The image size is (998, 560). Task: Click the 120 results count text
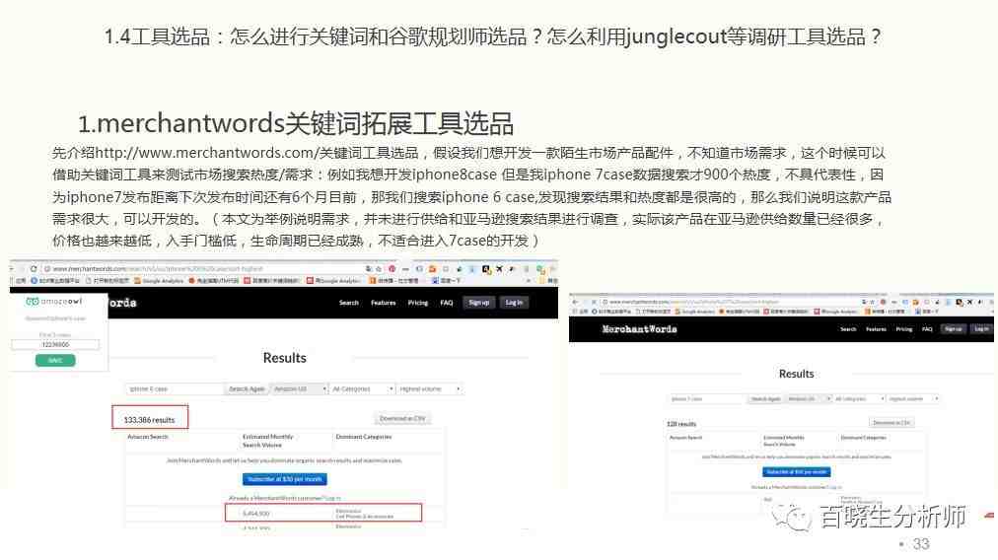(x=681, y=424)
